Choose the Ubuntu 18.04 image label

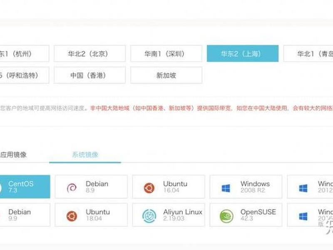point(98,215)
